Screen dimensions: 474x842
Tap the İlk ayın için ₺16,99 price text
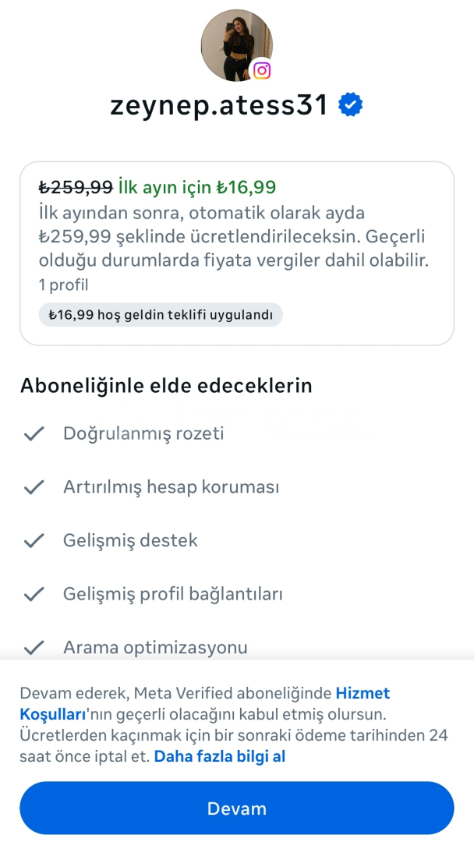pos(197,187)
